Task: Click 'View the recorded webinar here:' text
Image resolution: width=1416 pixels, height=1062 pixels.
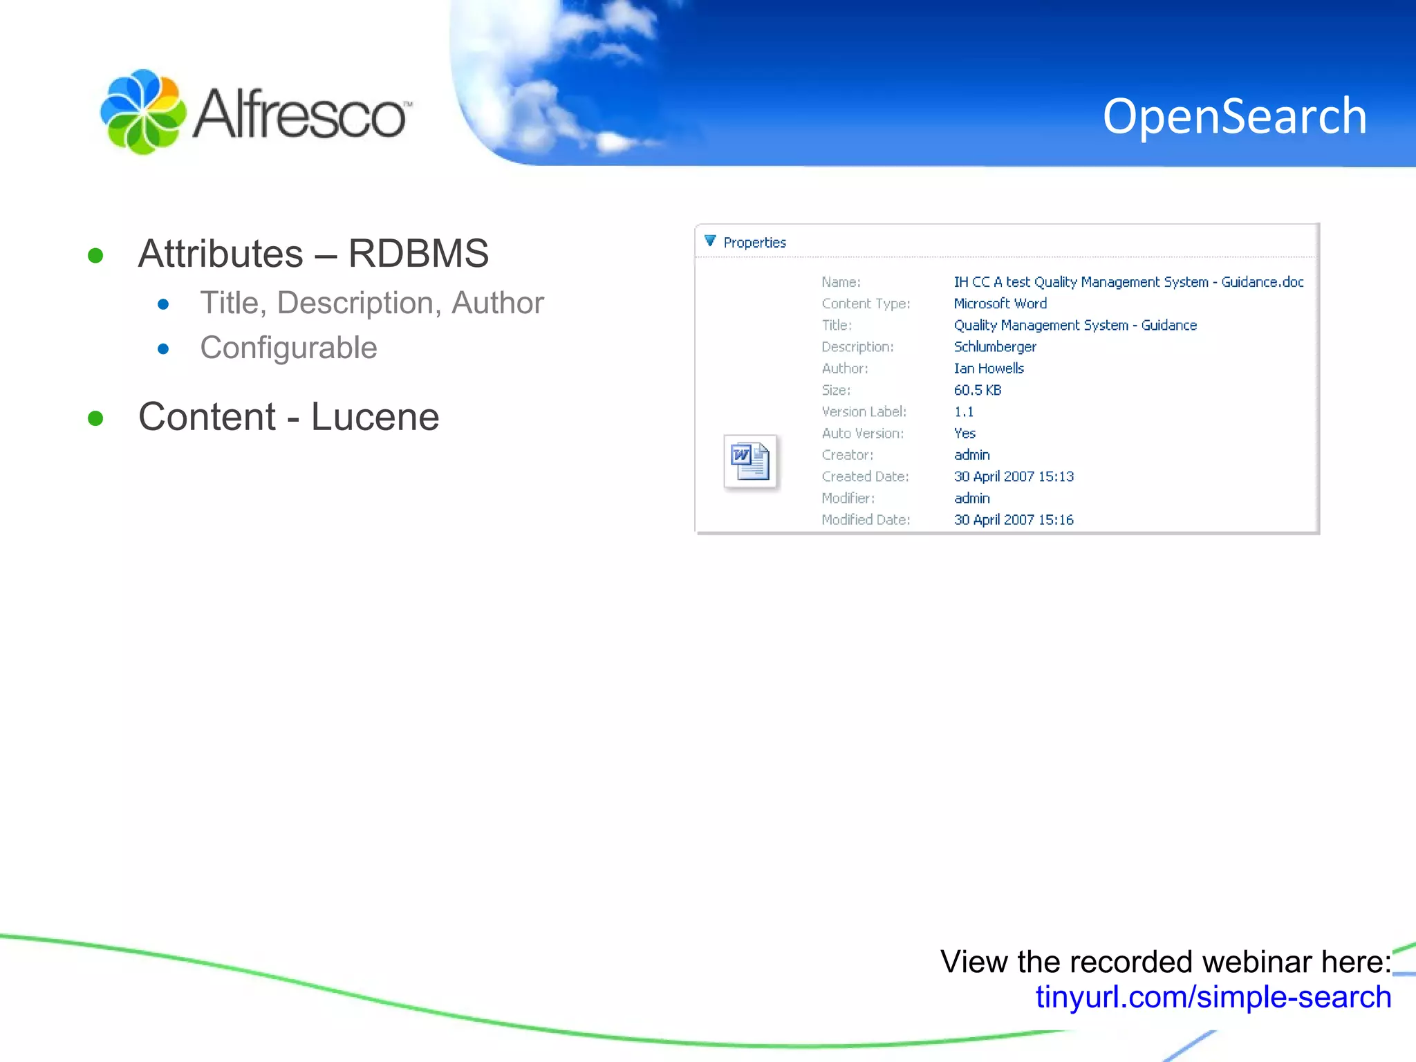Action: pos(1166,962)
